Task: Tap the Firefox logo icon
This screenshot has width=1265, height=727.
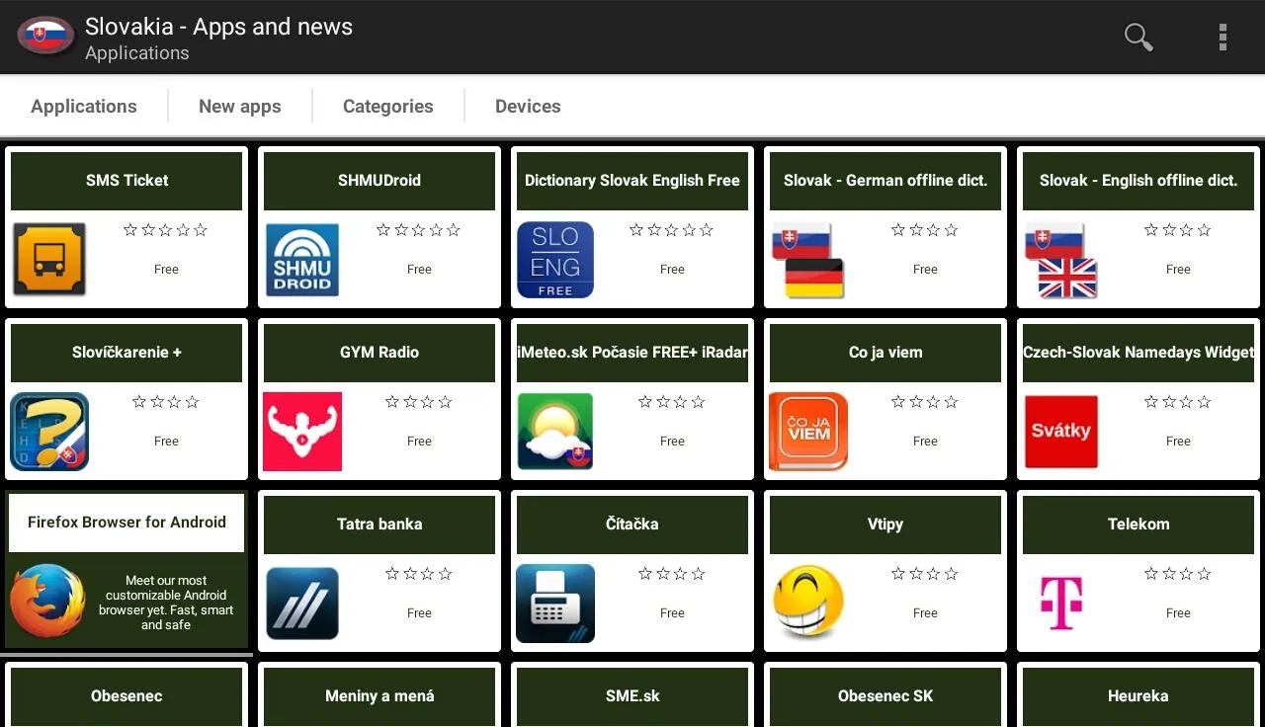Action: click(x=47, y=601)
